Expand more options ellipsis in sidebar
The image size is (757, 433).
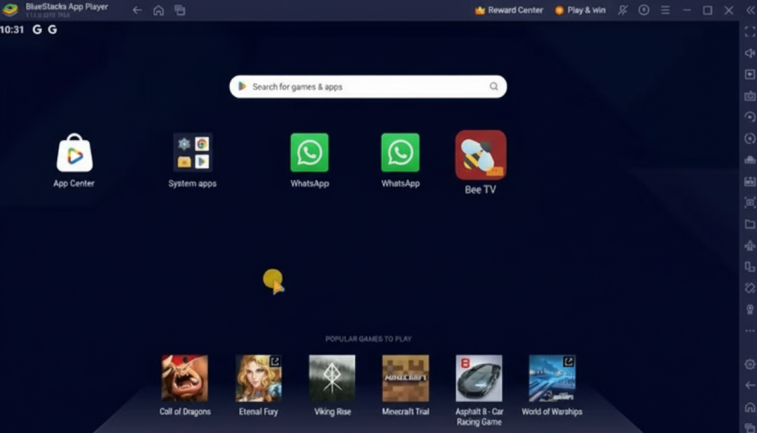(750, 331)
